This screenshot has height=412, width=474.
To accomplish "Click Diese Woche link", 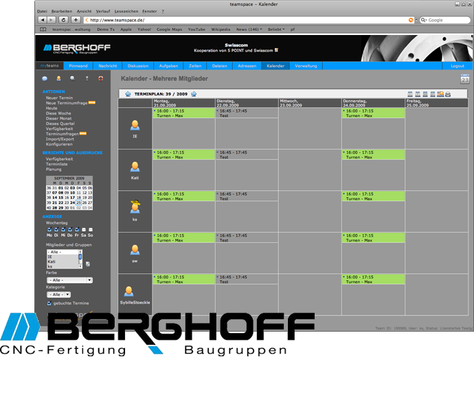I will (58, 113).
